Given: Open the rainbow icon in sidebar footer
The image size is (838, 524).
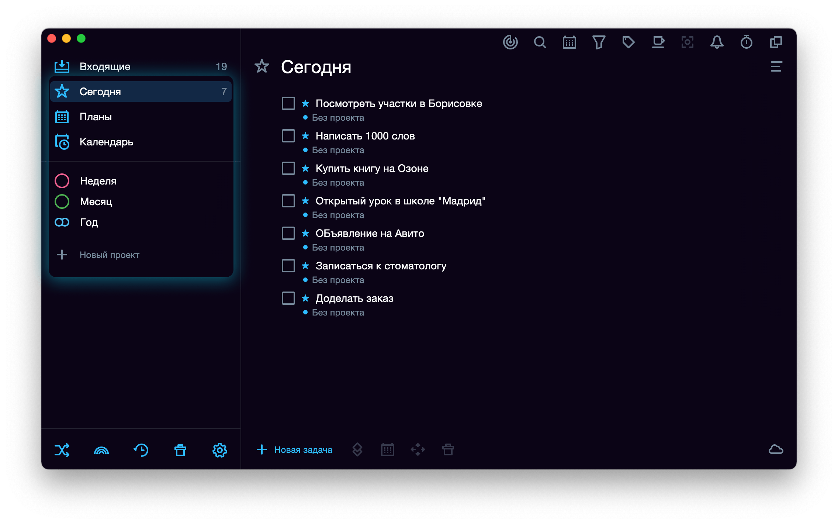Looking at the screenshot, I should pyautogui.click(x=101, y=450).
